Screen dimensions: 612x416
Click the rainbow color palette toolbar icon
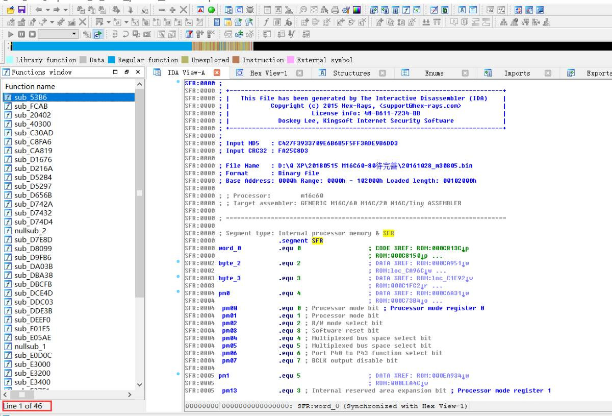[x=356, y=10]
